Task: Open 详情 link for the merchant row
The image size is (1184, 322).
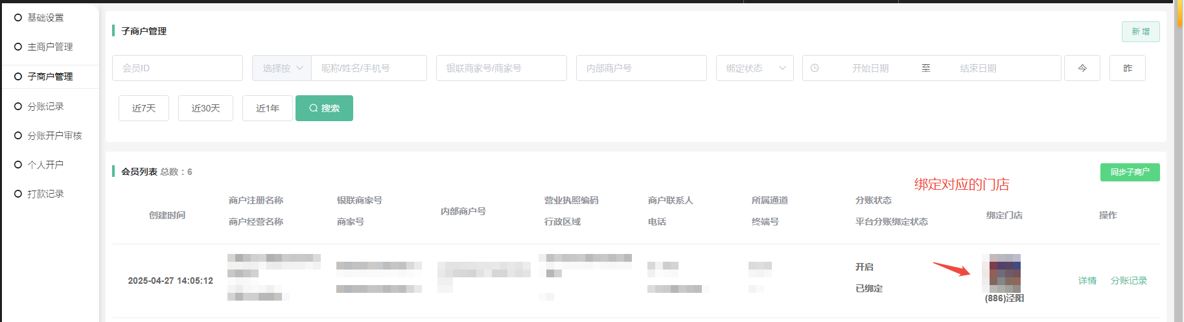Action: tap(1087, 281)
